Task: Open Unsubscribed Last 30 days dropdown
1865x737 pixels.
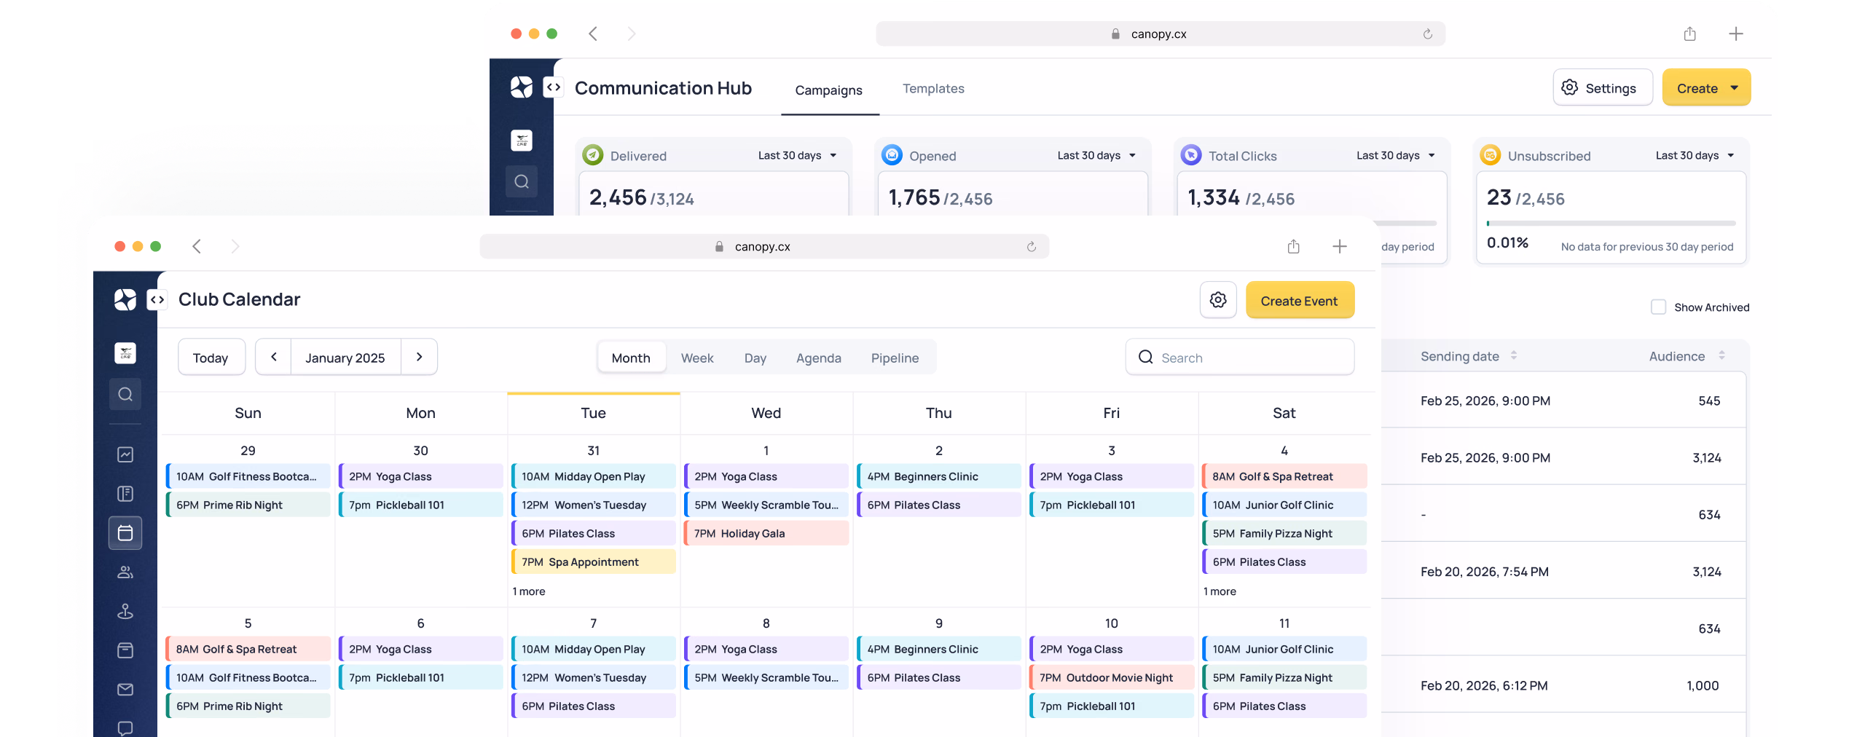Action: point(1695,155)
